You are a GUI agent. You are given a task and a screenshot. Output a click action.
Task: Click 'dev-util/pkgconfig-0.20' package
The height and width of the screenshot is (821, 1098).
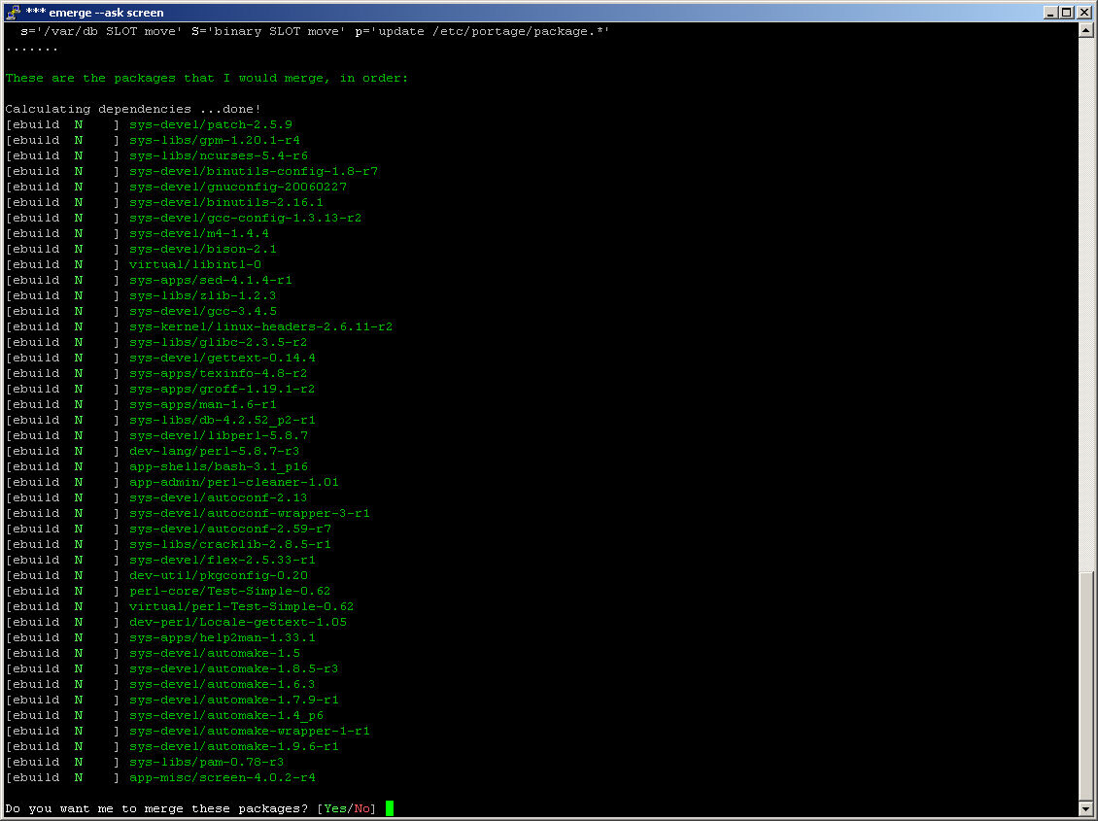coord(219,575)
